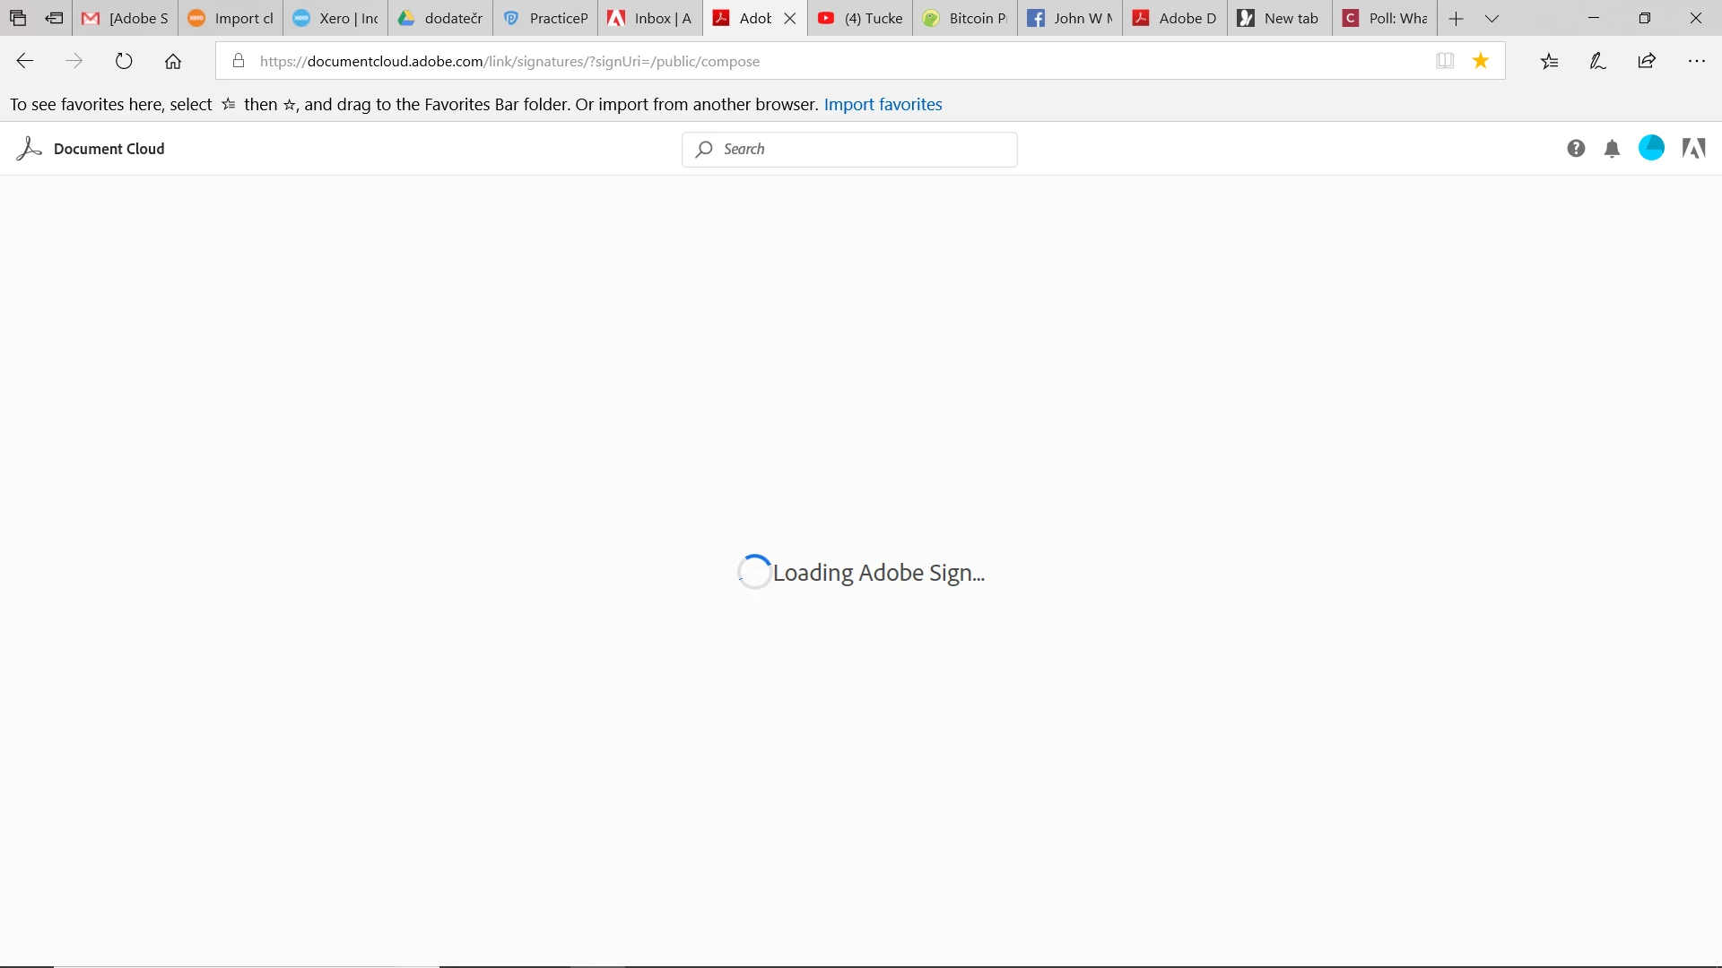
Task: Click the Share page icon
Action: (1647, 61)
